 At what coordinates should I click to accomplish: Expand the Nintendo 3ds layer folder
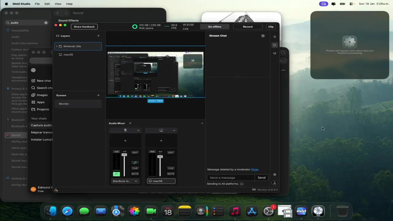click(x=57, y=46)
